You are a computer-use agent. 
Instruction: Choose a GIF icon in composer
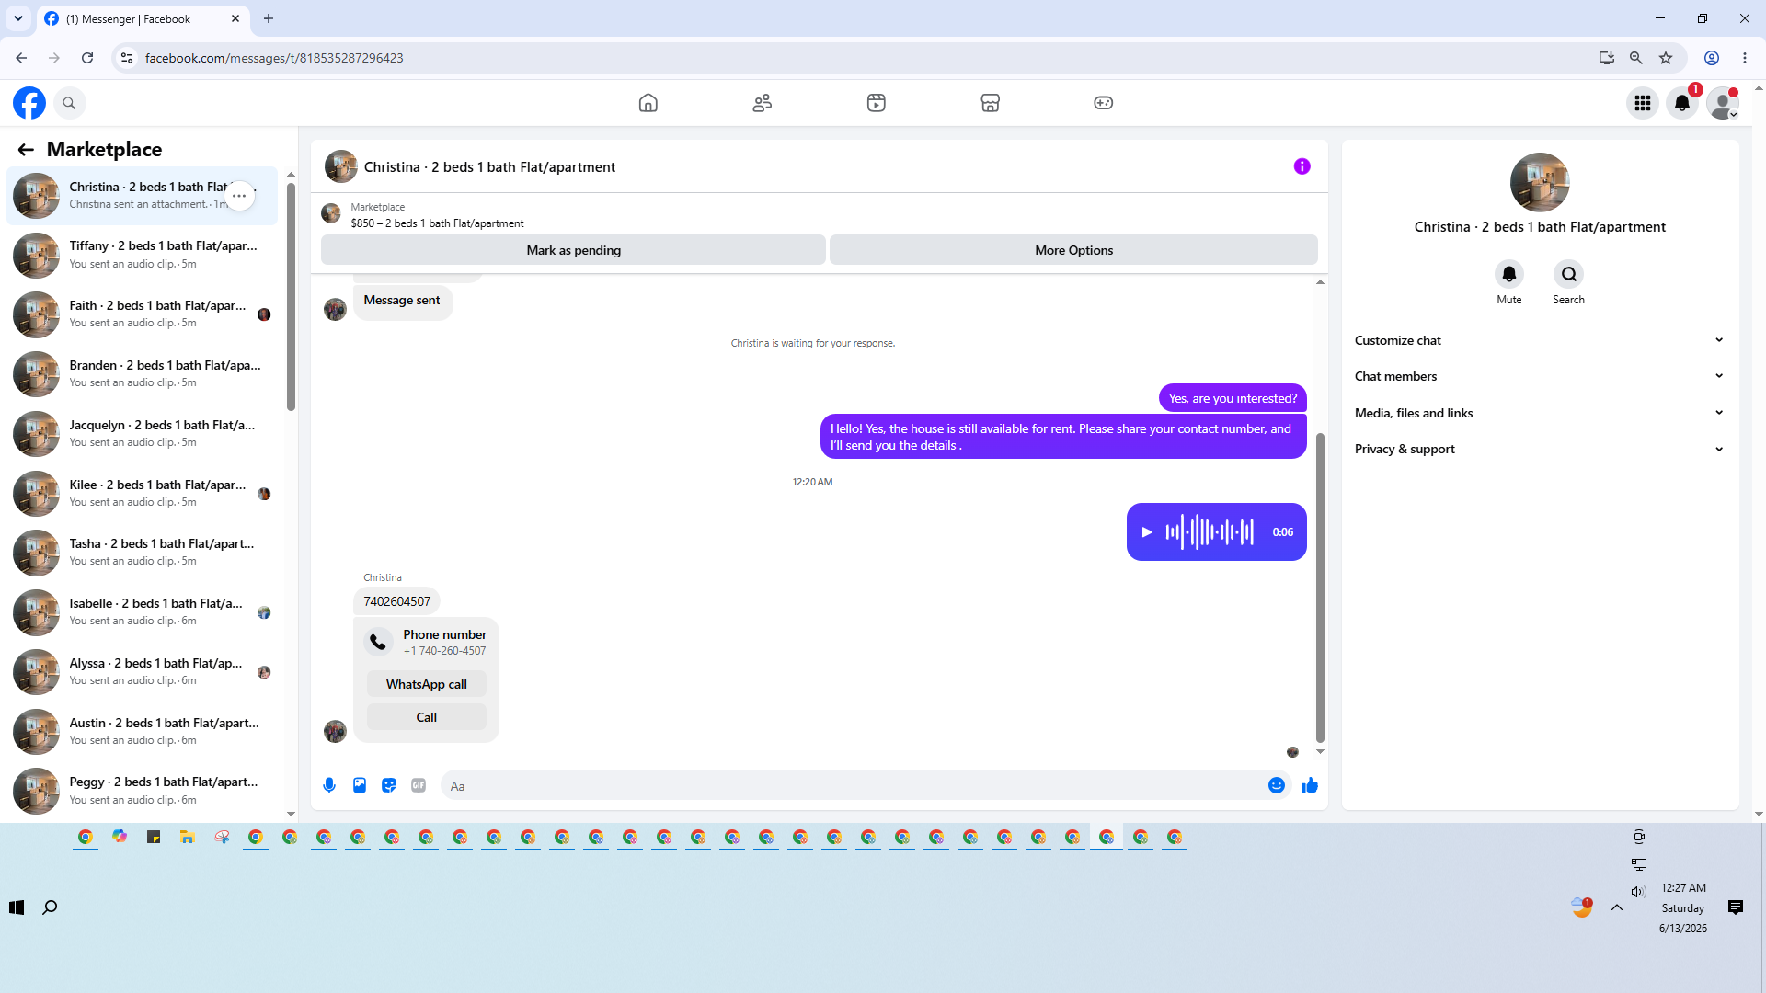click(419, 785)
